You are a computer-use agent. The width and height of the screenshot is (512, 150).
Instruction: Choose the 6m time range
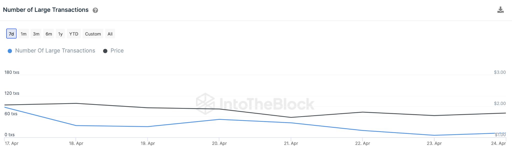49,34
